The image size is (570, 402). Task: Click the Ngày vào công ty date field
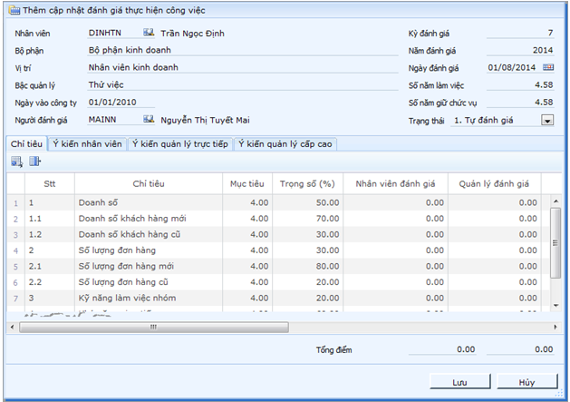(x=121, y=102)
